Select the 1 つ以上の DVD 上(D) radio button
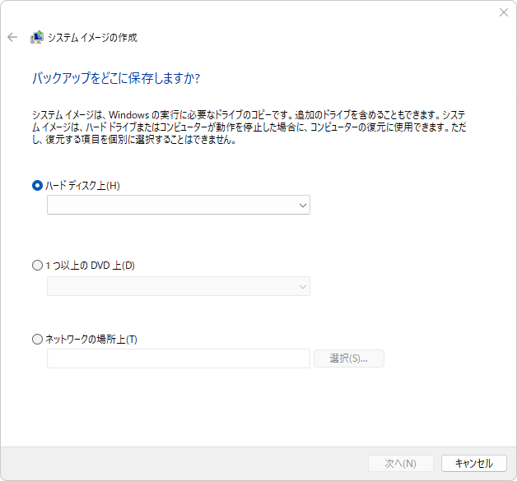 [37, 265]
